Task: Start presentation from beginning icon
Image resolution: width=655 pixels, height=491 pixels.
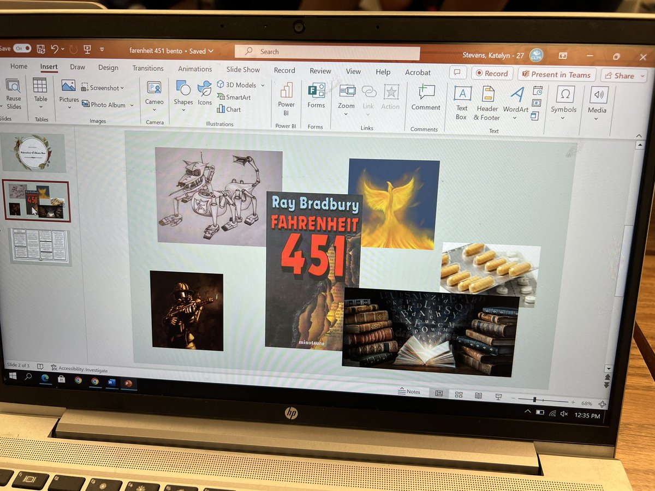Action: pos(87,50)
